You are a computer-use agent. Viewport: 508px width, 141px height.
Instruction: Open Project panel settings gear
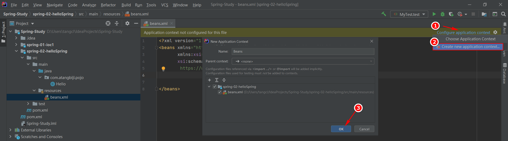pos(127,23)
